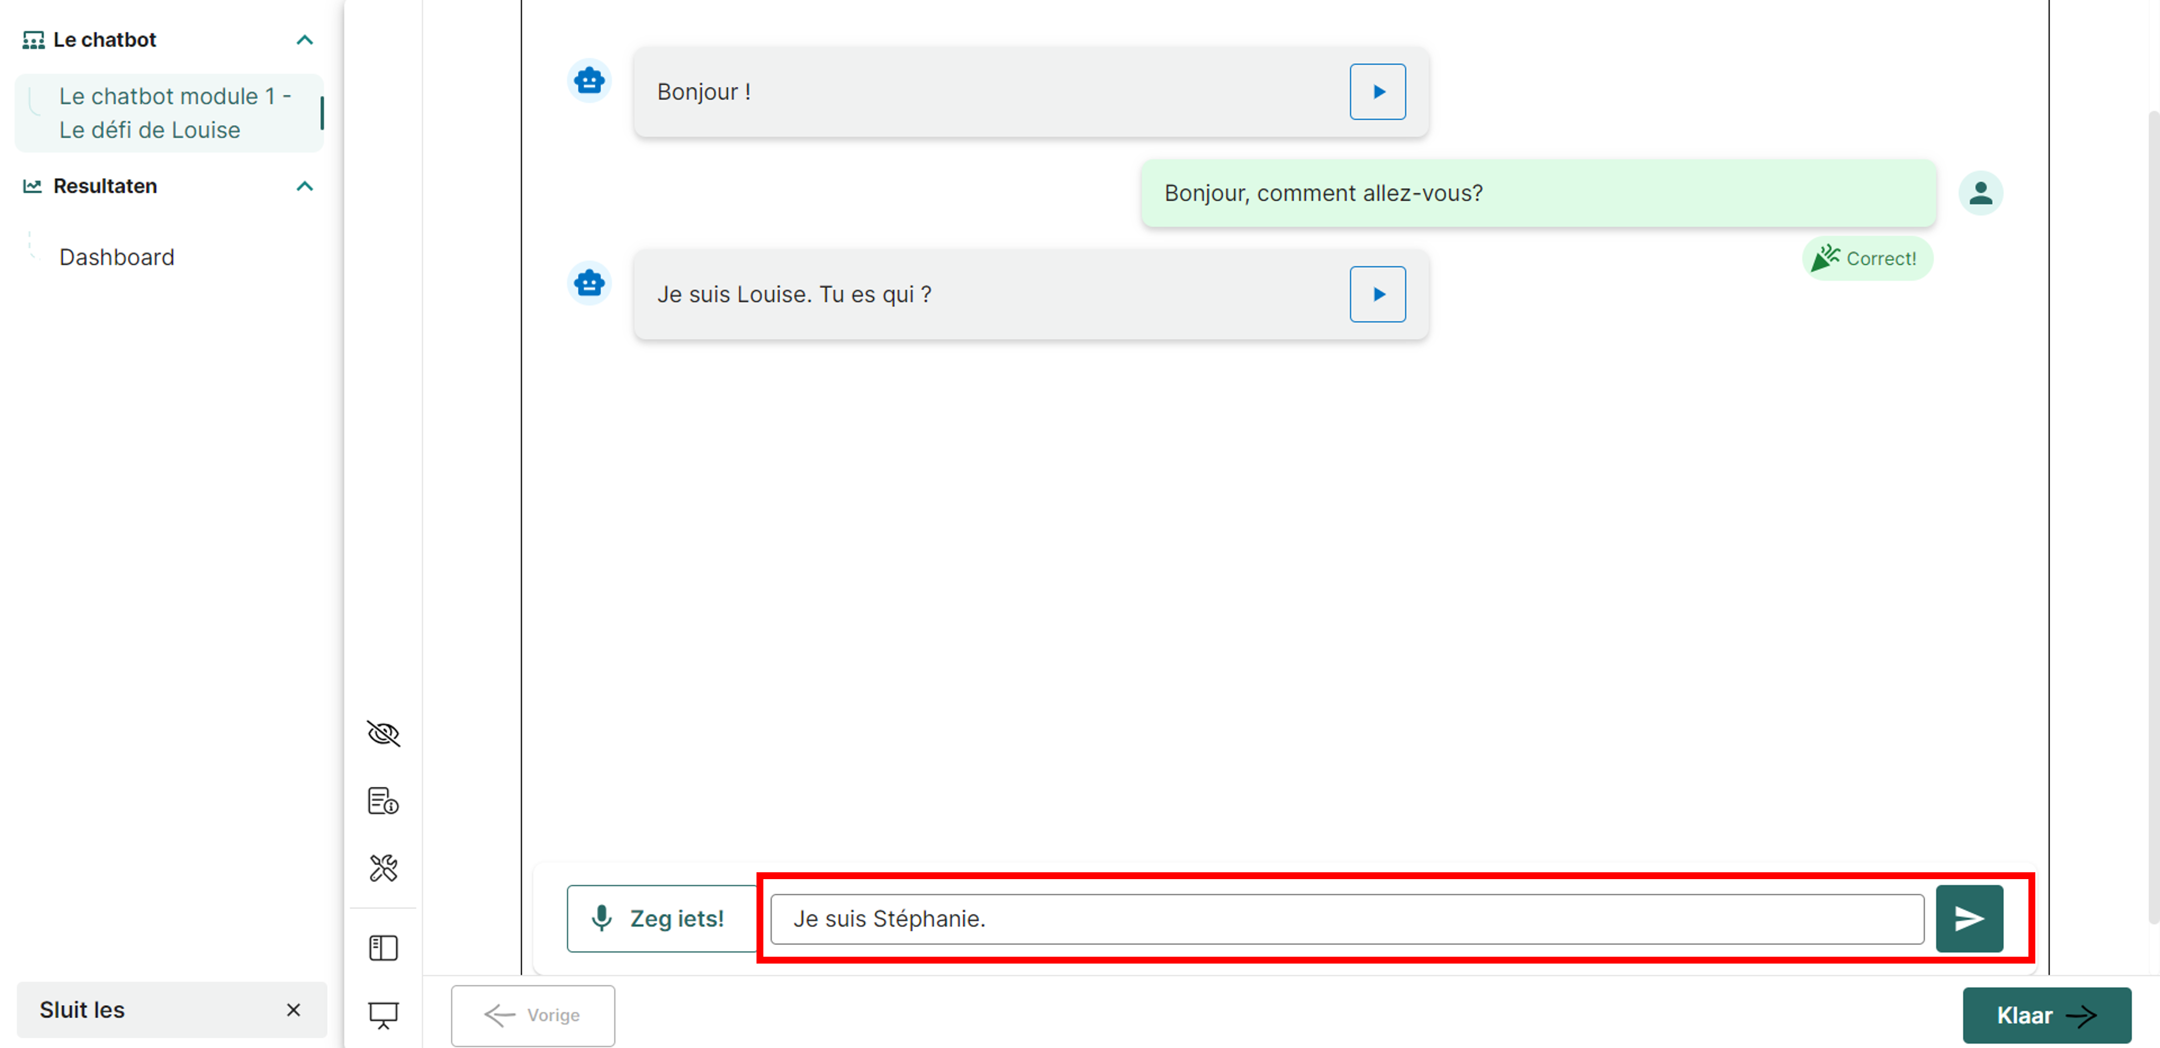Image resolution: width=2160 pixels, height=1048 pixels.
Task: Close the lesson with 'Sluit les' X
Action: [x=293, y=1009]
